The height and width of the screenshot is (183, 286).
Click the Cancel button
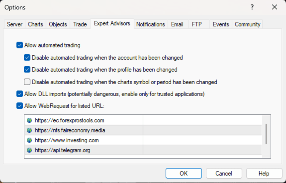click(x=224, y=173)
